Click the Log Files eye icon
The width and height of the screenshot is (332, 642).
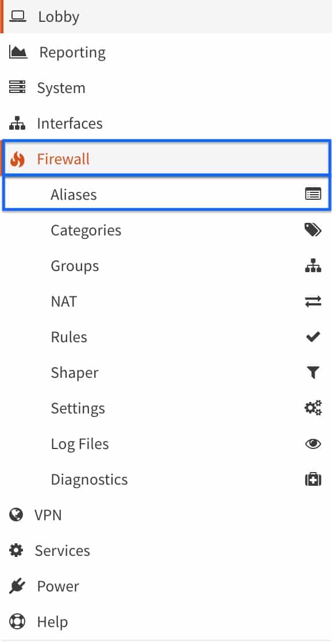pyautogui.click(x=313, y=443)
